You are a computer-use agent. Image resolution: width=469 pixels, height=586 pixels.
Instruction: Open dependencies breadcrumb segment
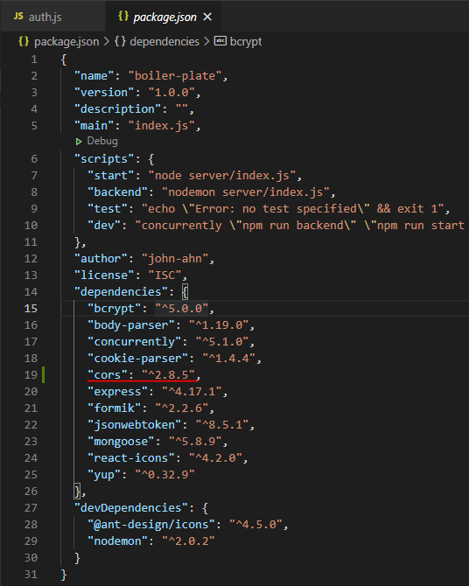(x=164, y=41)
